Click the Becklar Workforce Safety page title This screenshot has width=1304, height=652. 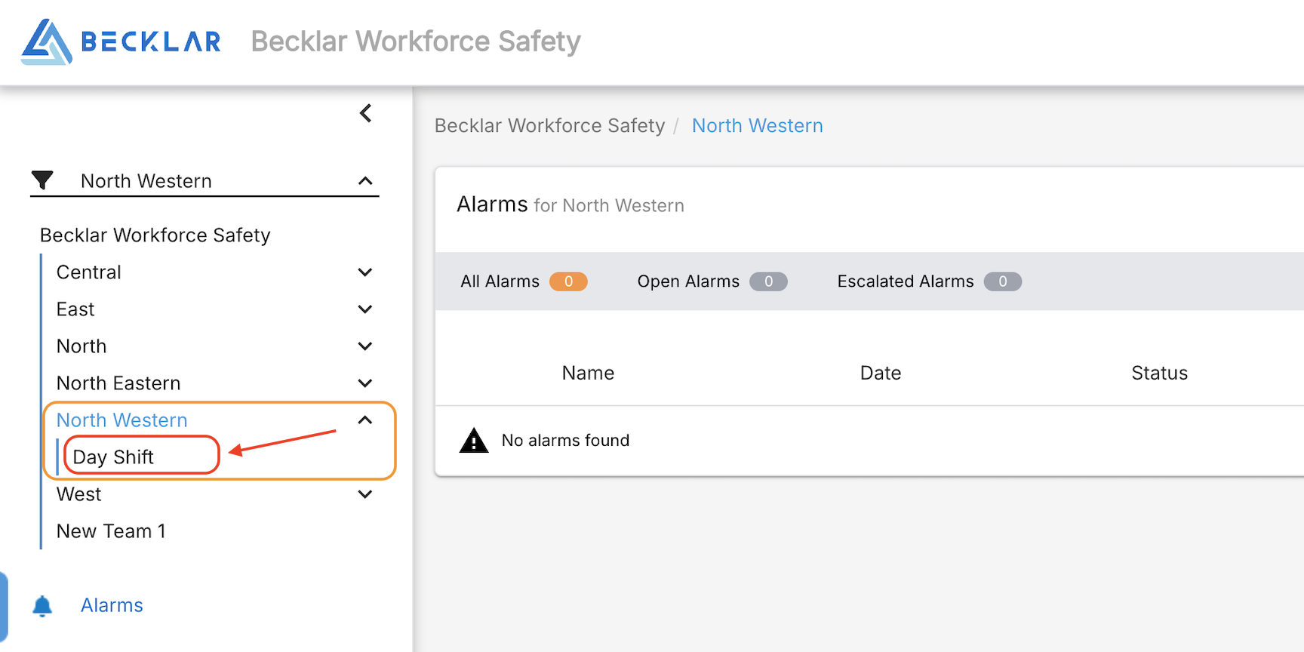[416, 42]
